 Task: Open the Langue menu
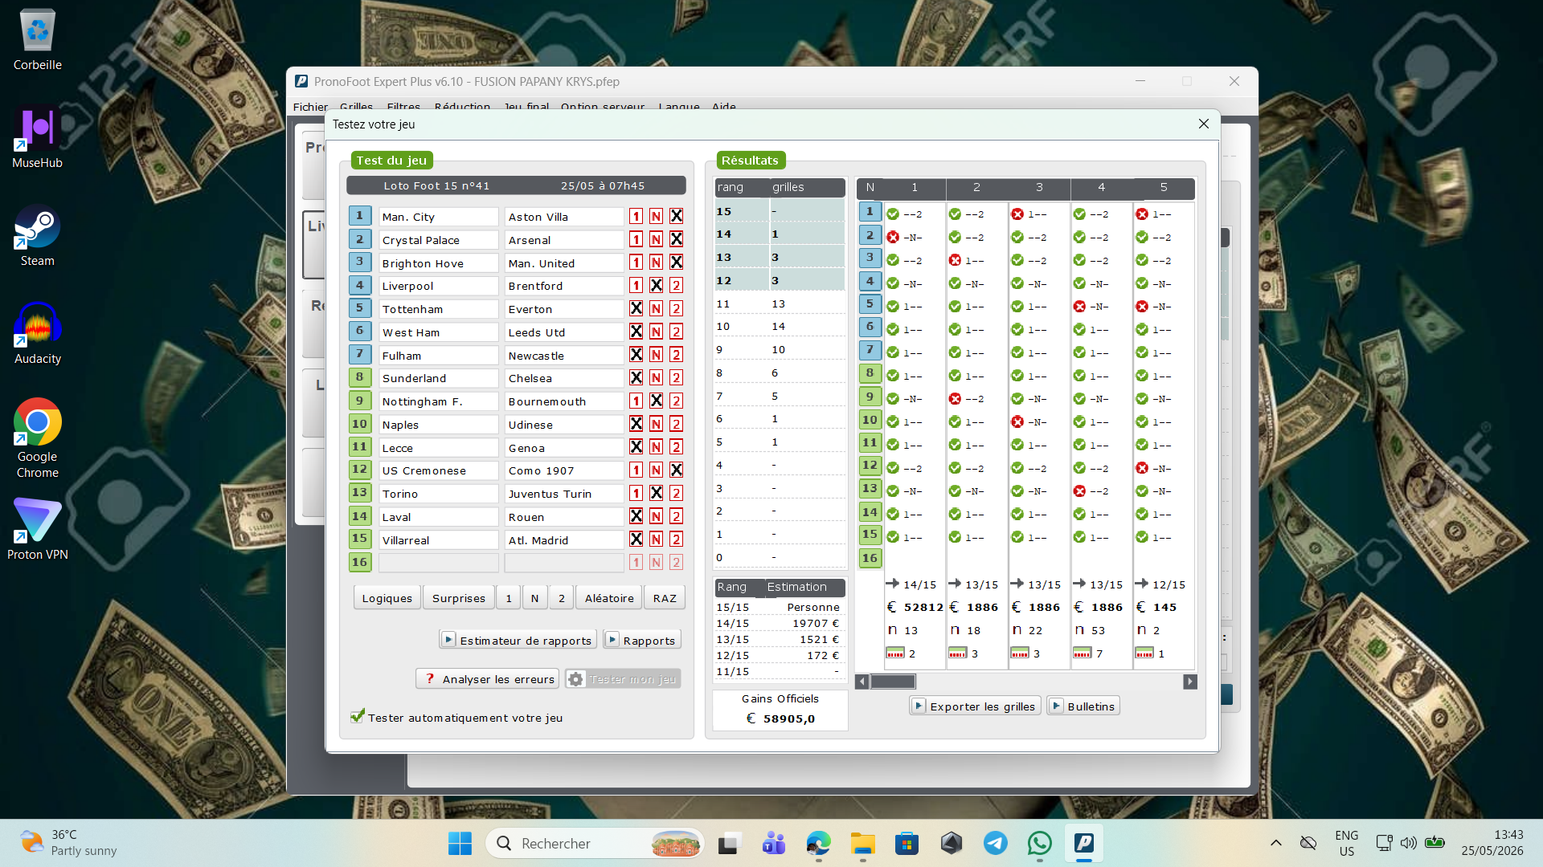[679, 107]
